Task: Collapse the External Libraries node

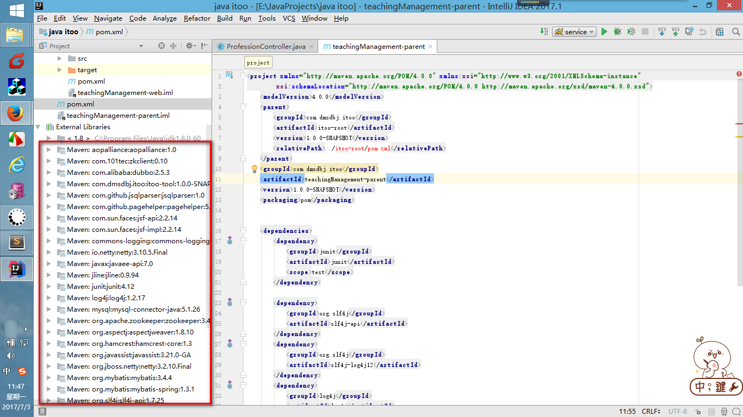Action: point(39,127)
